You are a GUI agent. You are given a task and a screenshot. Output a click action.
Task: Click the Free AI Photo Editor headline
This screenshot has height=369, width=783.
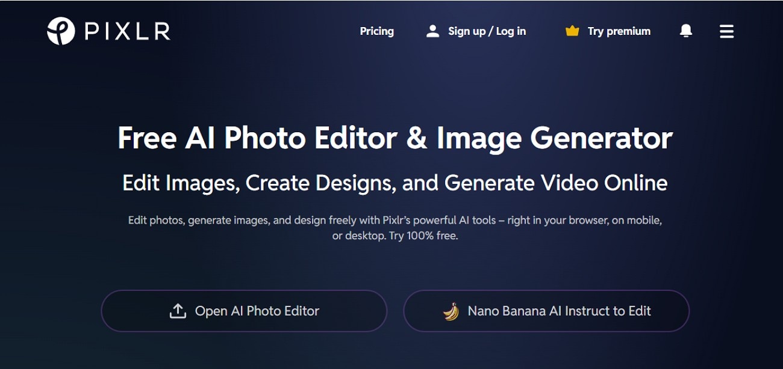[x=395, y=138]
